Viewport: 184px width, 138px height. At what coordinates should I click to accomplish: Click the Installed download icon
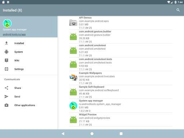pos(6,43)
